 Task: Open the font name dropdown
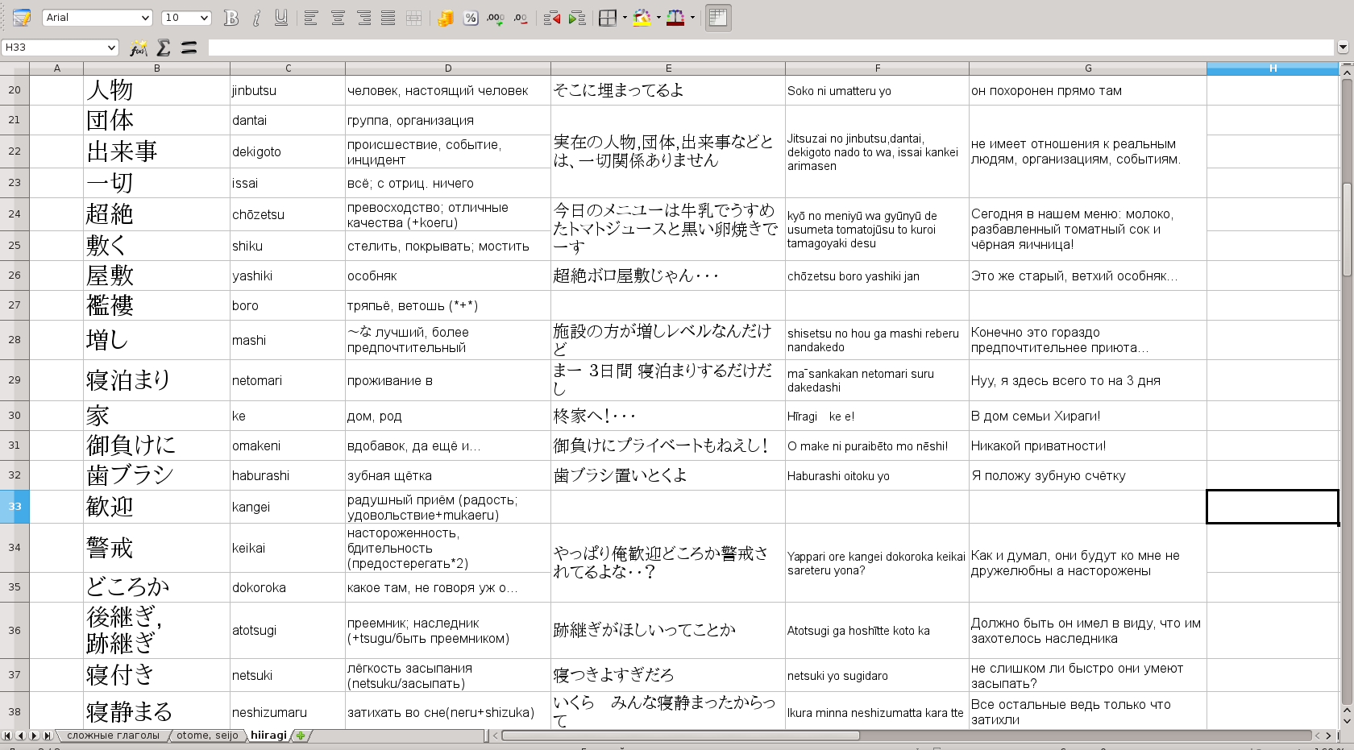(146, 18)
